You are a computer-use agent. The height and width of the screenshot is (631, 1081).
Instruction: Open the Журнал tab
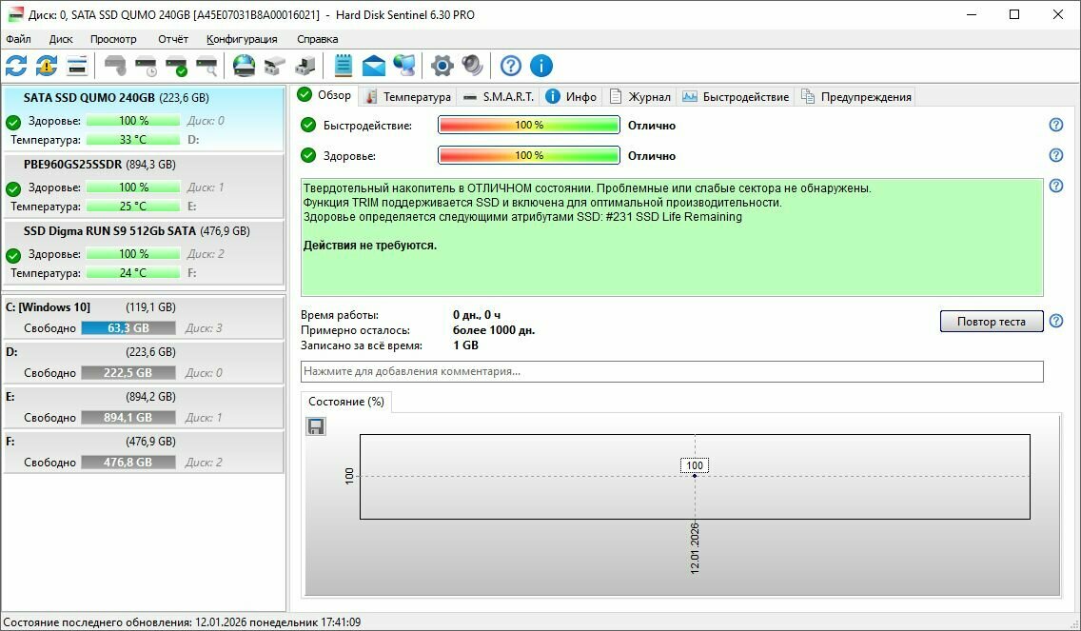[639, 97]
